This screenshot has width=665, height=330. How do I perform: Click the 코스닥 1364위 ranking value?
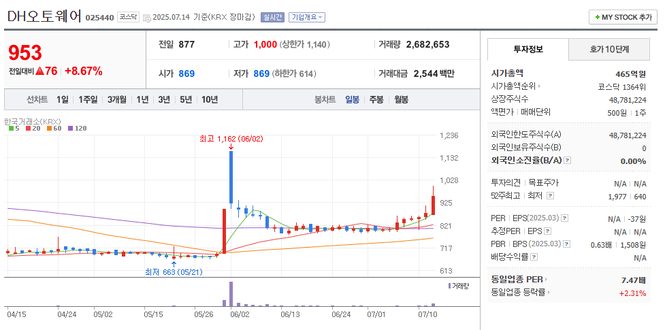pos(621,87)
